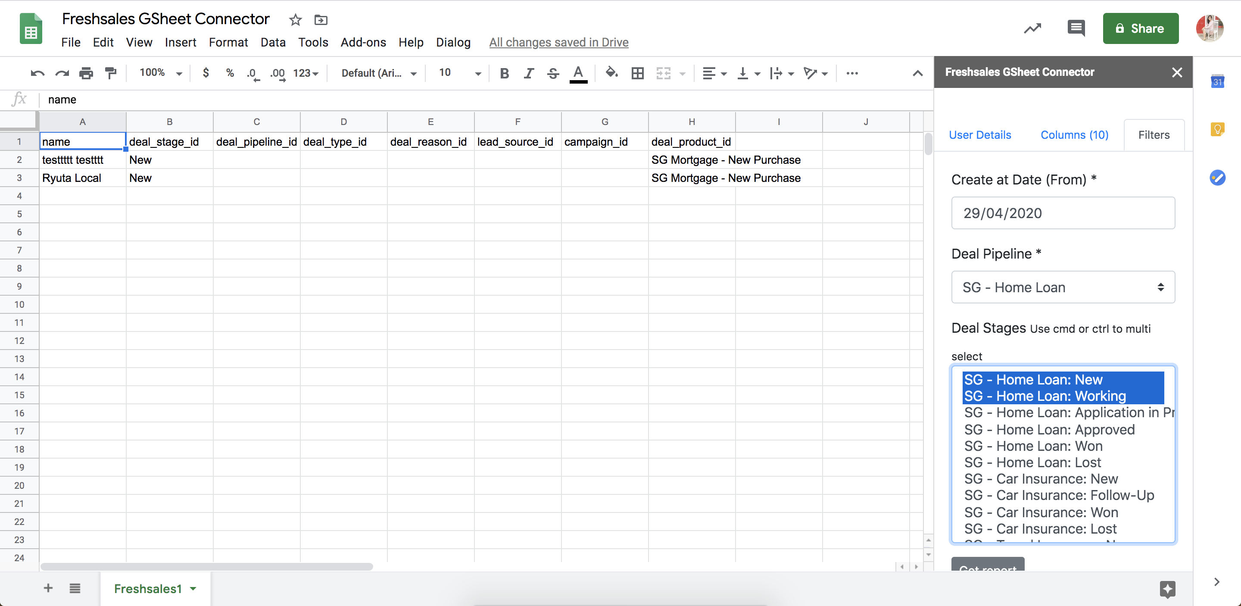Click the Undo icon

point(37,73)
